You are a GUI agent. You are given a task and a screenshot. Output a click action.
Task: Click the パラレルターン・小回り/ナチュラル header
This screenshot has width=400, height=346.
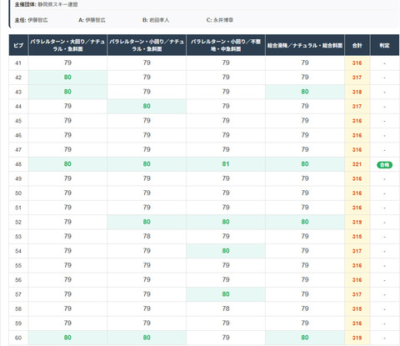point(147,45)
